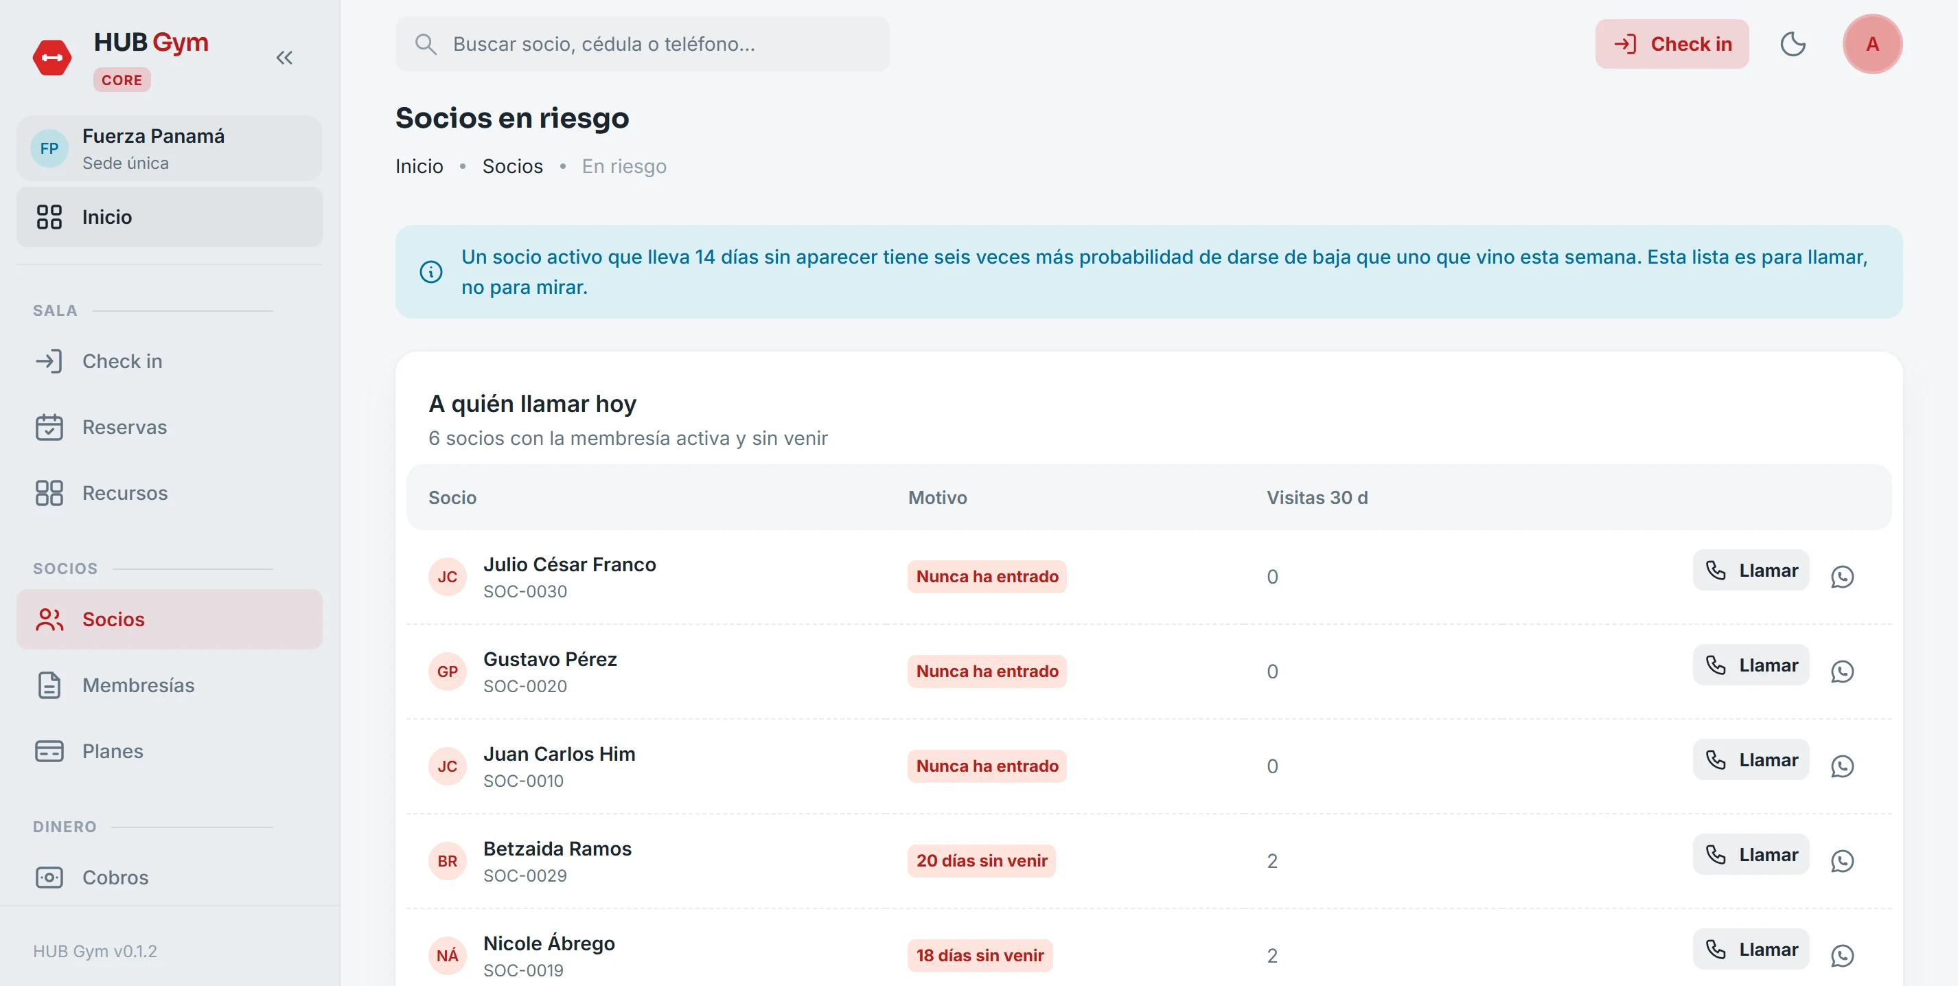Open Recursos in the sidebar
This screenshot has height=986, width=1958.
click(170, 492)
